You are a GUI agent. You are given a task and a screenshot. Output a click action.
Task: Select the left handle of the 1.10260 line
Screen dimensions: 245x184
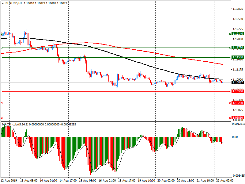click(2, 103)
